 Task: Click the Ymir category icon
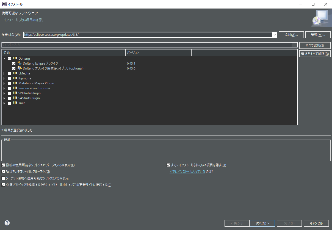(15, 103)
